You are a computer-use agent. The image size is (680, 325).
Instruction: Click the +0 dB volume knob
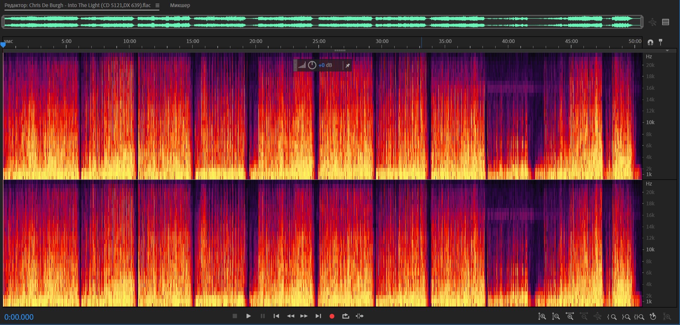[x=312, y=65]
